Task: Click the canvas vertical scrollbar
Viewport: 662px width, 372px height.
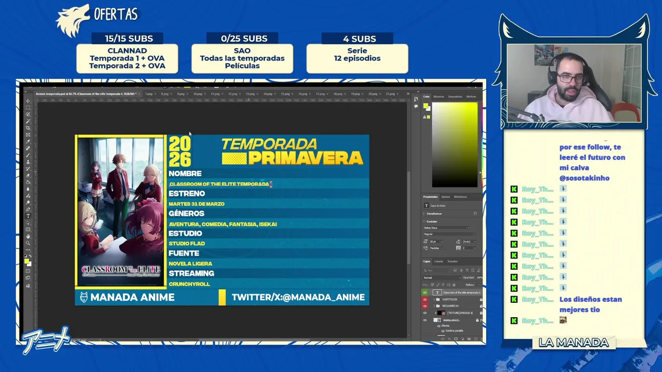Action: (x=409, y=217)
